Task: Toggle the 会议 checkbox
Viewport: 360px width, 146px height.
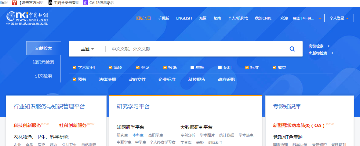Action: point(138,67)
